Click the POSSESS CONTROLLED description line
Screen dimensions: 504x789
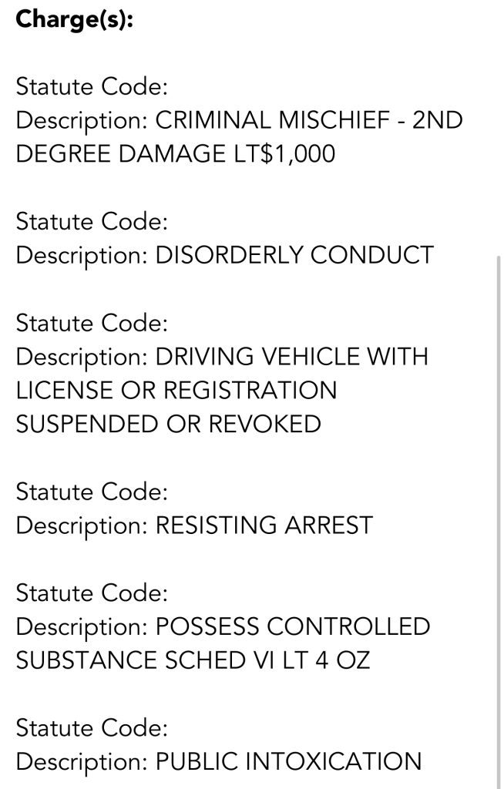tap(223, 626)
